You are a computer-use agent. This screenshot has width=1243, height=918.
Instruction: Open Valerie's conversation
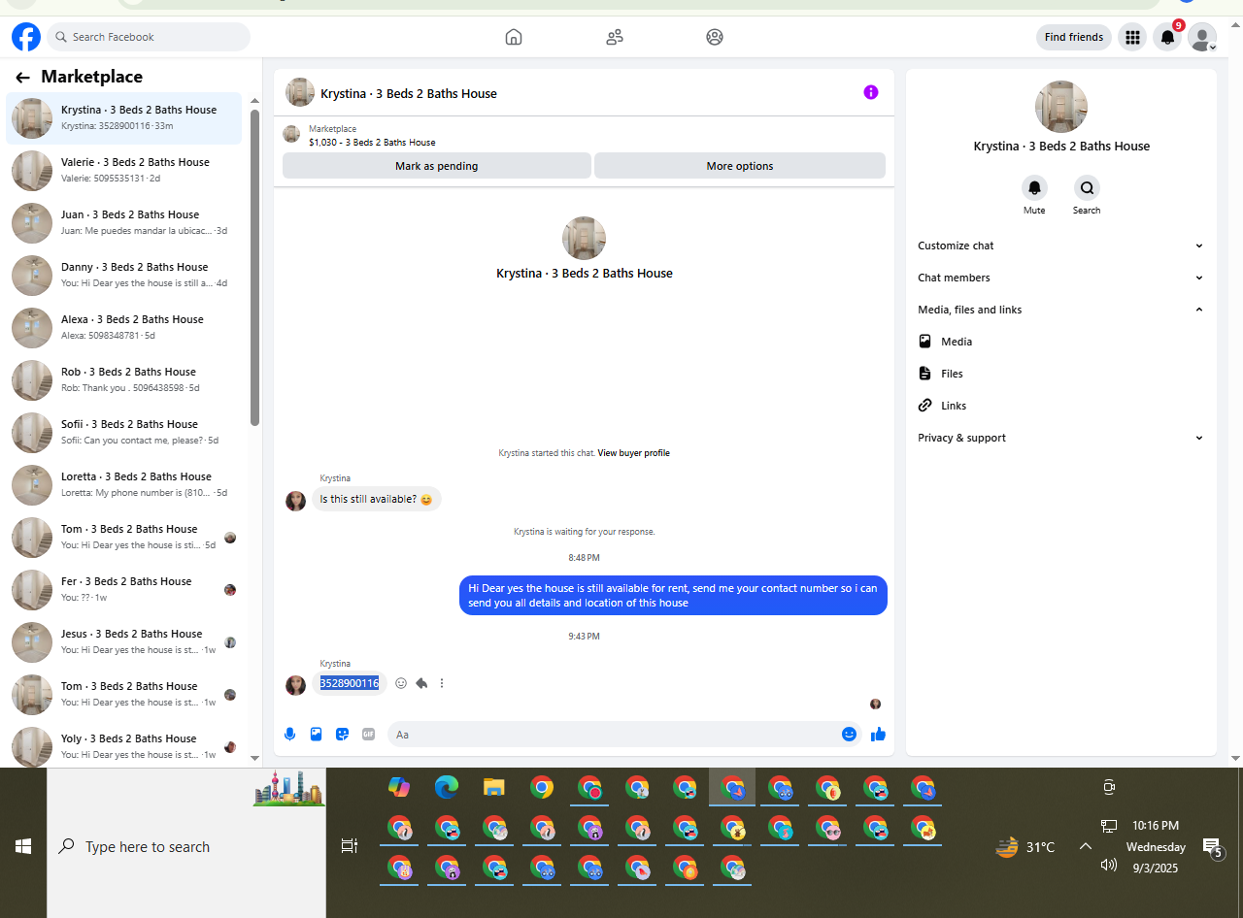[x=124, y=171]
